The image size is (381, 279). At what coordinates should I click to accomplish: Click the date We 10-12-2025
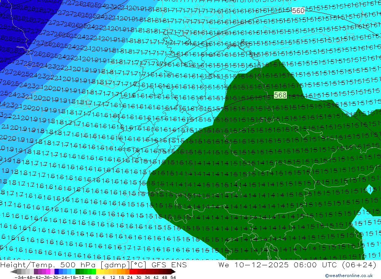(x=250, y=265)
